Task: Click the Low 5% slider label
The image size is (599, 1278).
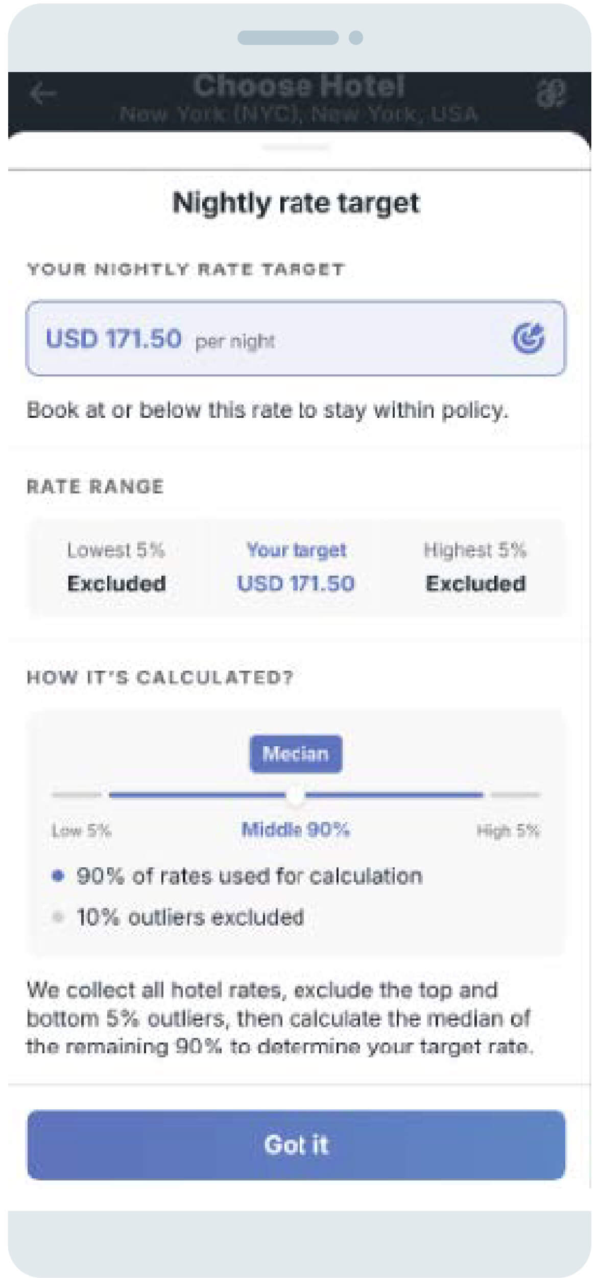Action: point(81,831)
